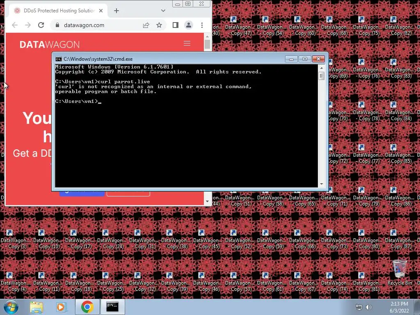Select DataWagon - Copy (73) shortcut
420x315 pixels.
336,240
